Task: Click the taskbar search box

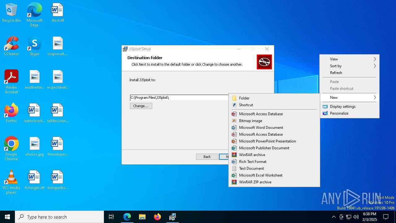Action: pyautogui.click(x=59, y=217)
